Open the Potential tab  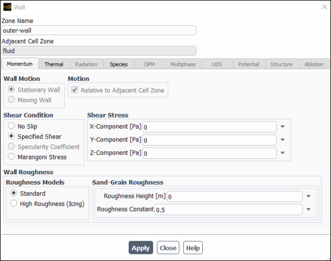click(x=249, y=64)
